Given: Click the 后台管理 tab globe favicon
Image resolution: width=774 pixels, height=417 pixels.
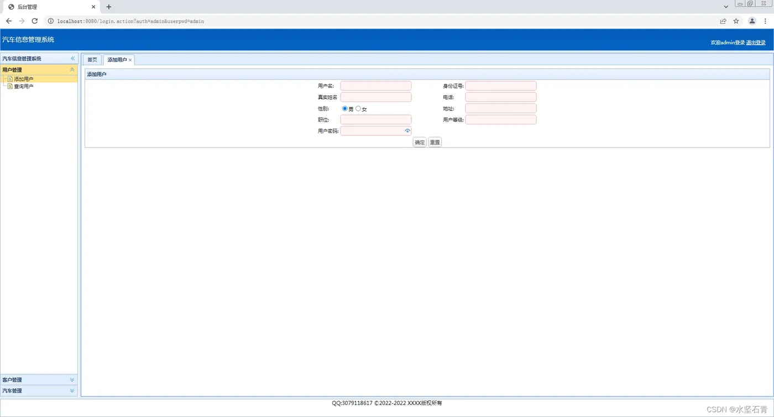Looking at the screenshot, I should 11,7.
